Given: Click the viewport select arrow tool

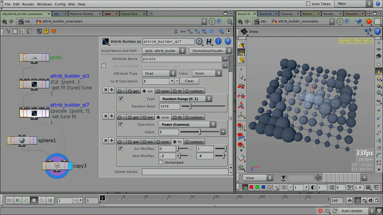Looking at the screenshot, I should [241, 76].
